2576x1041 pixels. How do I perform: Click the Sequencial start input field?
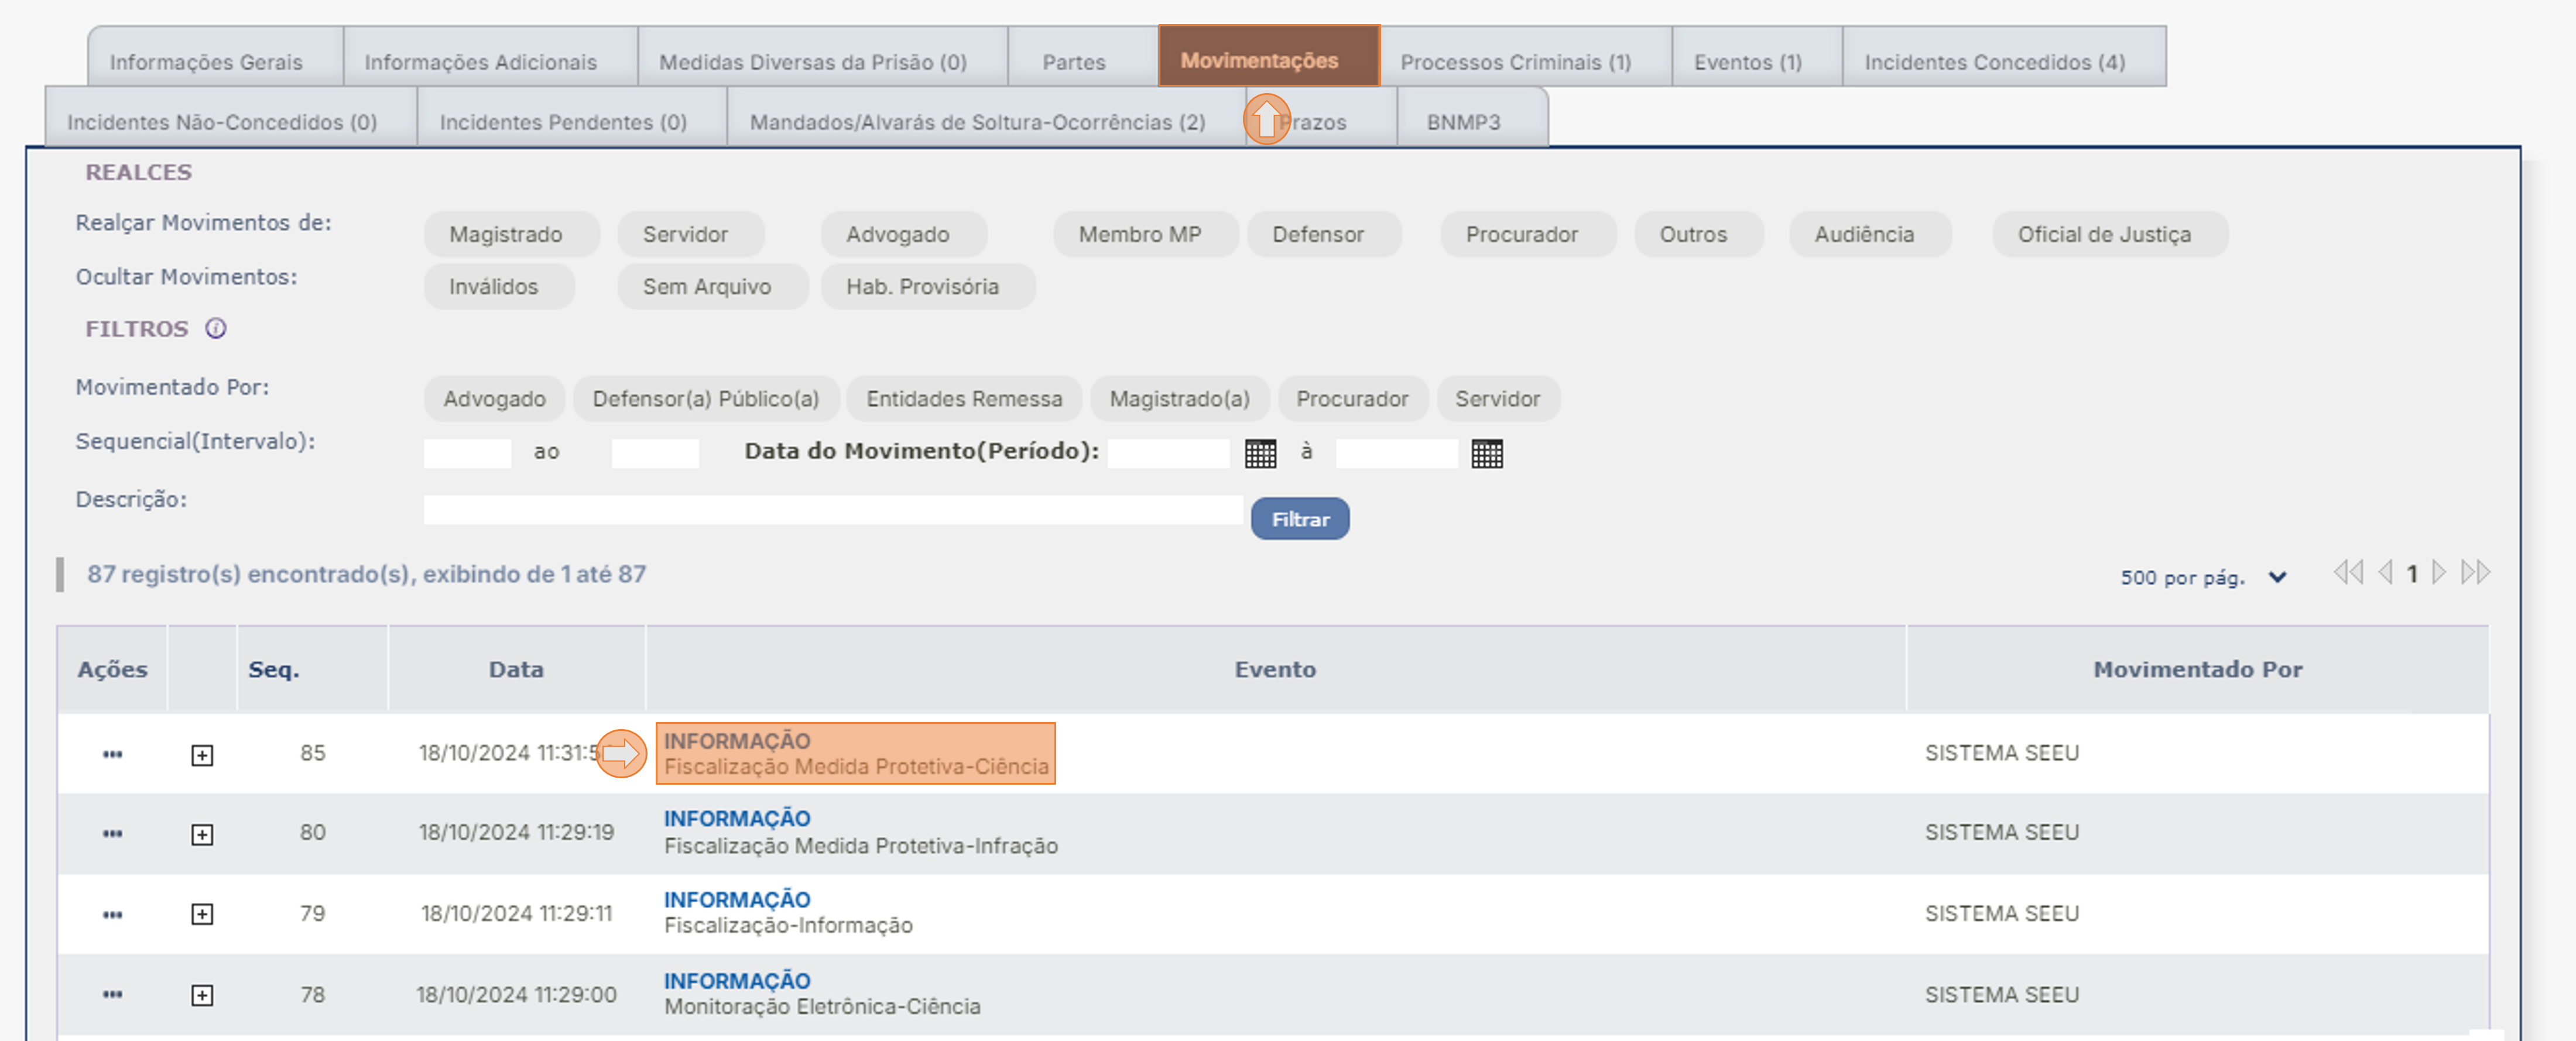tap(468, 453)
